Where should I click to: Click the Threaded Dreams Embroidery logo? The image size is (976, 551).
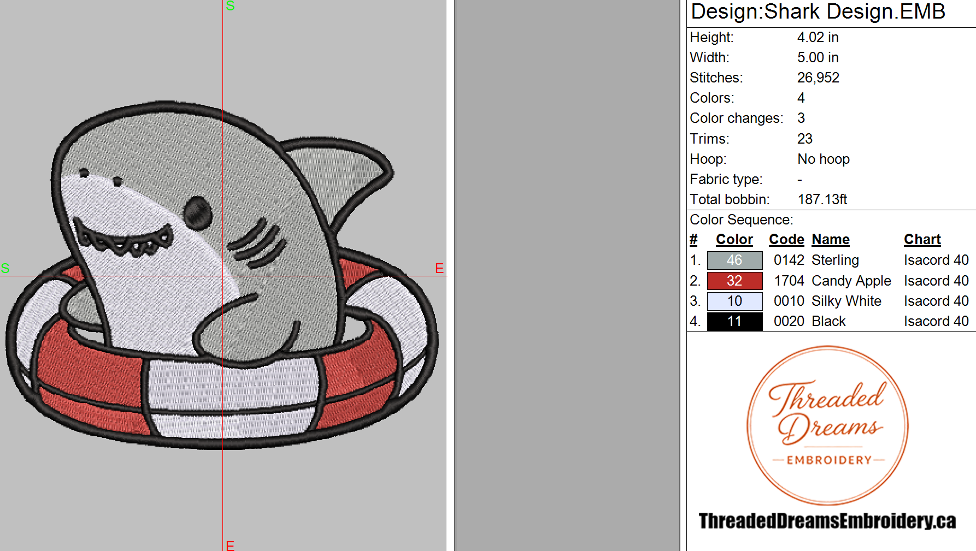point(828,425)
